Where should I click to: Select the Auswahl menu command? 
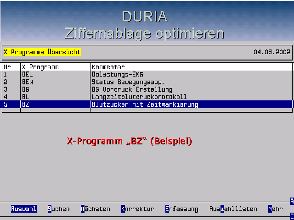pyautogui.click(x=23, y=209)
